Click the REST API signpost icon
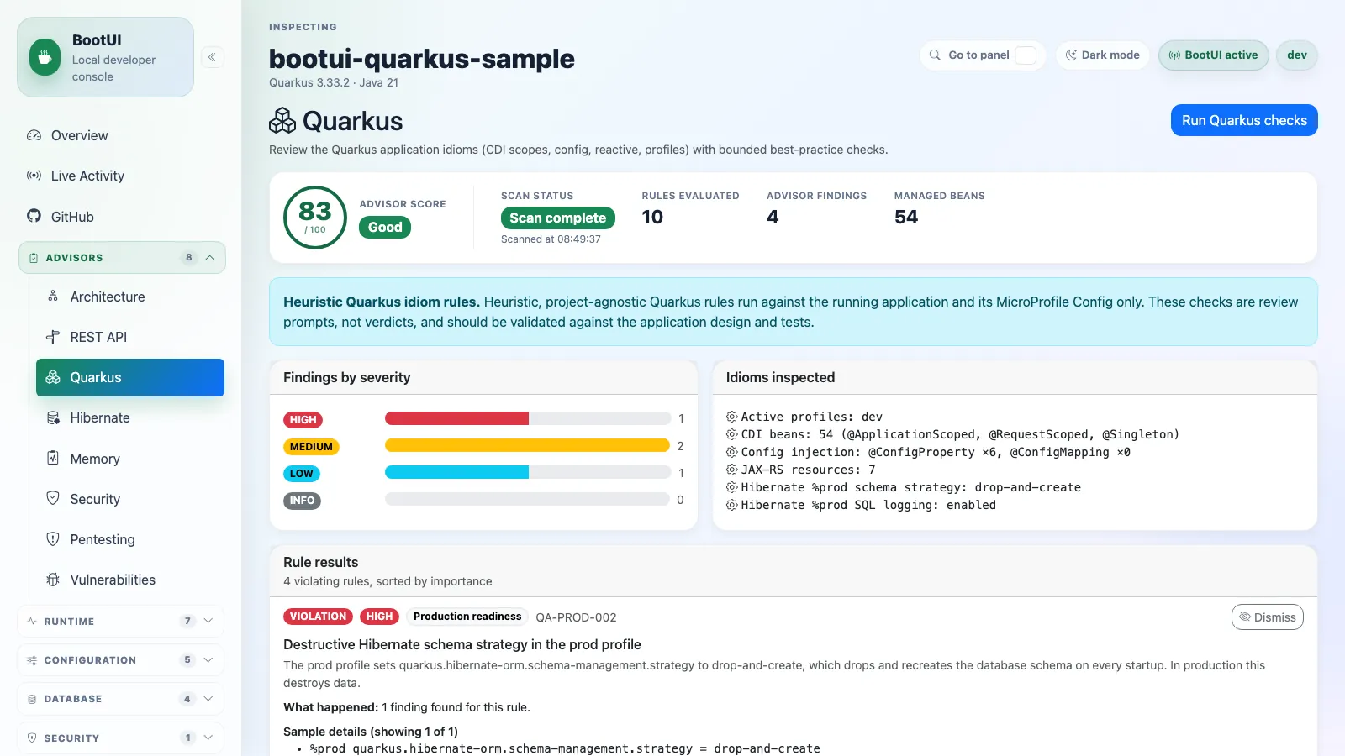This screenshot has width=1345, height=756. pyautogui.click(x=53, y=336)
